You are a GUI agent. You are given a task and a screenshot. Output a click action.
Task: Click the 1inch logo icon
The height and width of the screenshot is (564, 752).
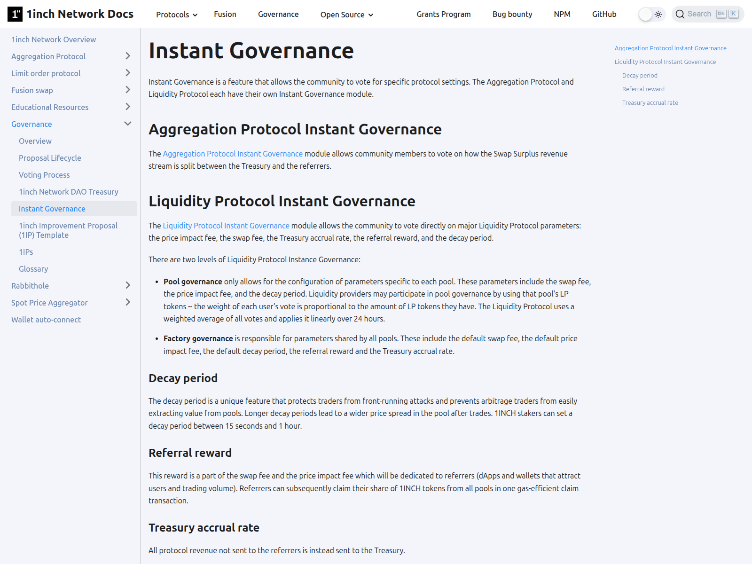[x=15, y=14]
